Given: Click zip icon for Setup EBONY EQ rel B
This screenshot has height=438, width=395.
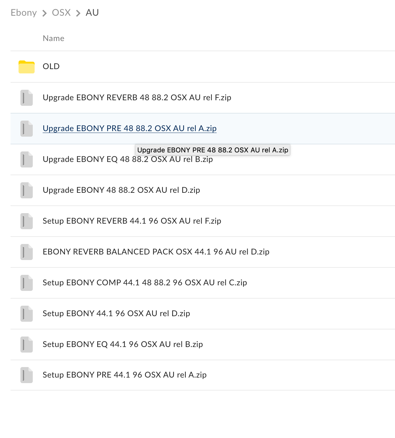Looking at the screenshot, I should (x=26, y=345).
